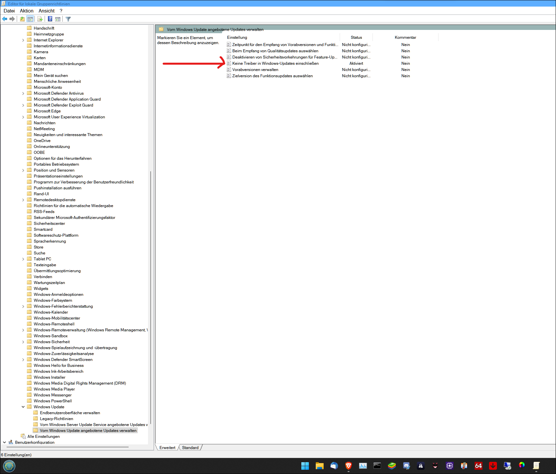Toggle the action pane toolbar icon
The height and width of the screenshot is (474, 556).
(58, 19)
